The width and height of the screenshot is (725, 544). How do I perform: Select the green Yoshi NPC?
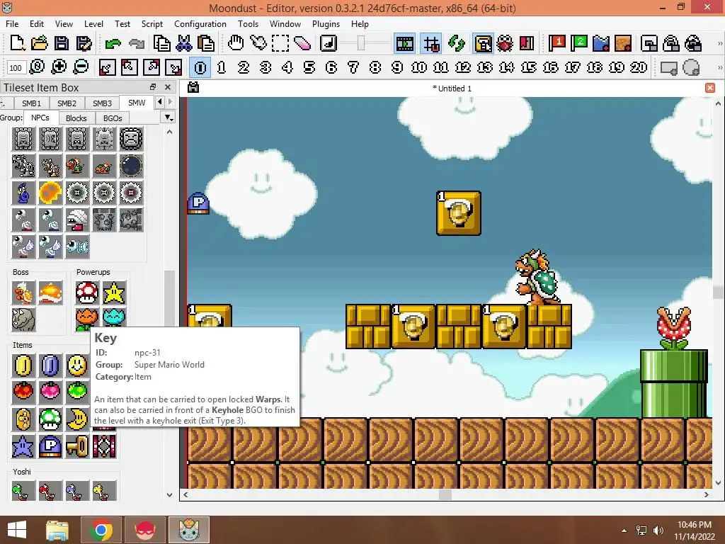pos(23,491)
